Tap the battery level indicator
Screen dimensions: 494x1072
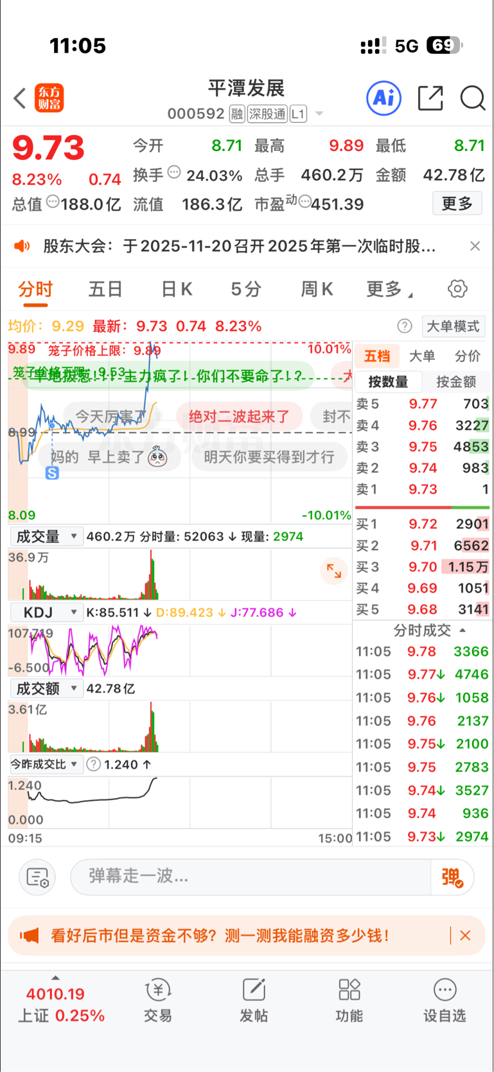pos(444,45)
